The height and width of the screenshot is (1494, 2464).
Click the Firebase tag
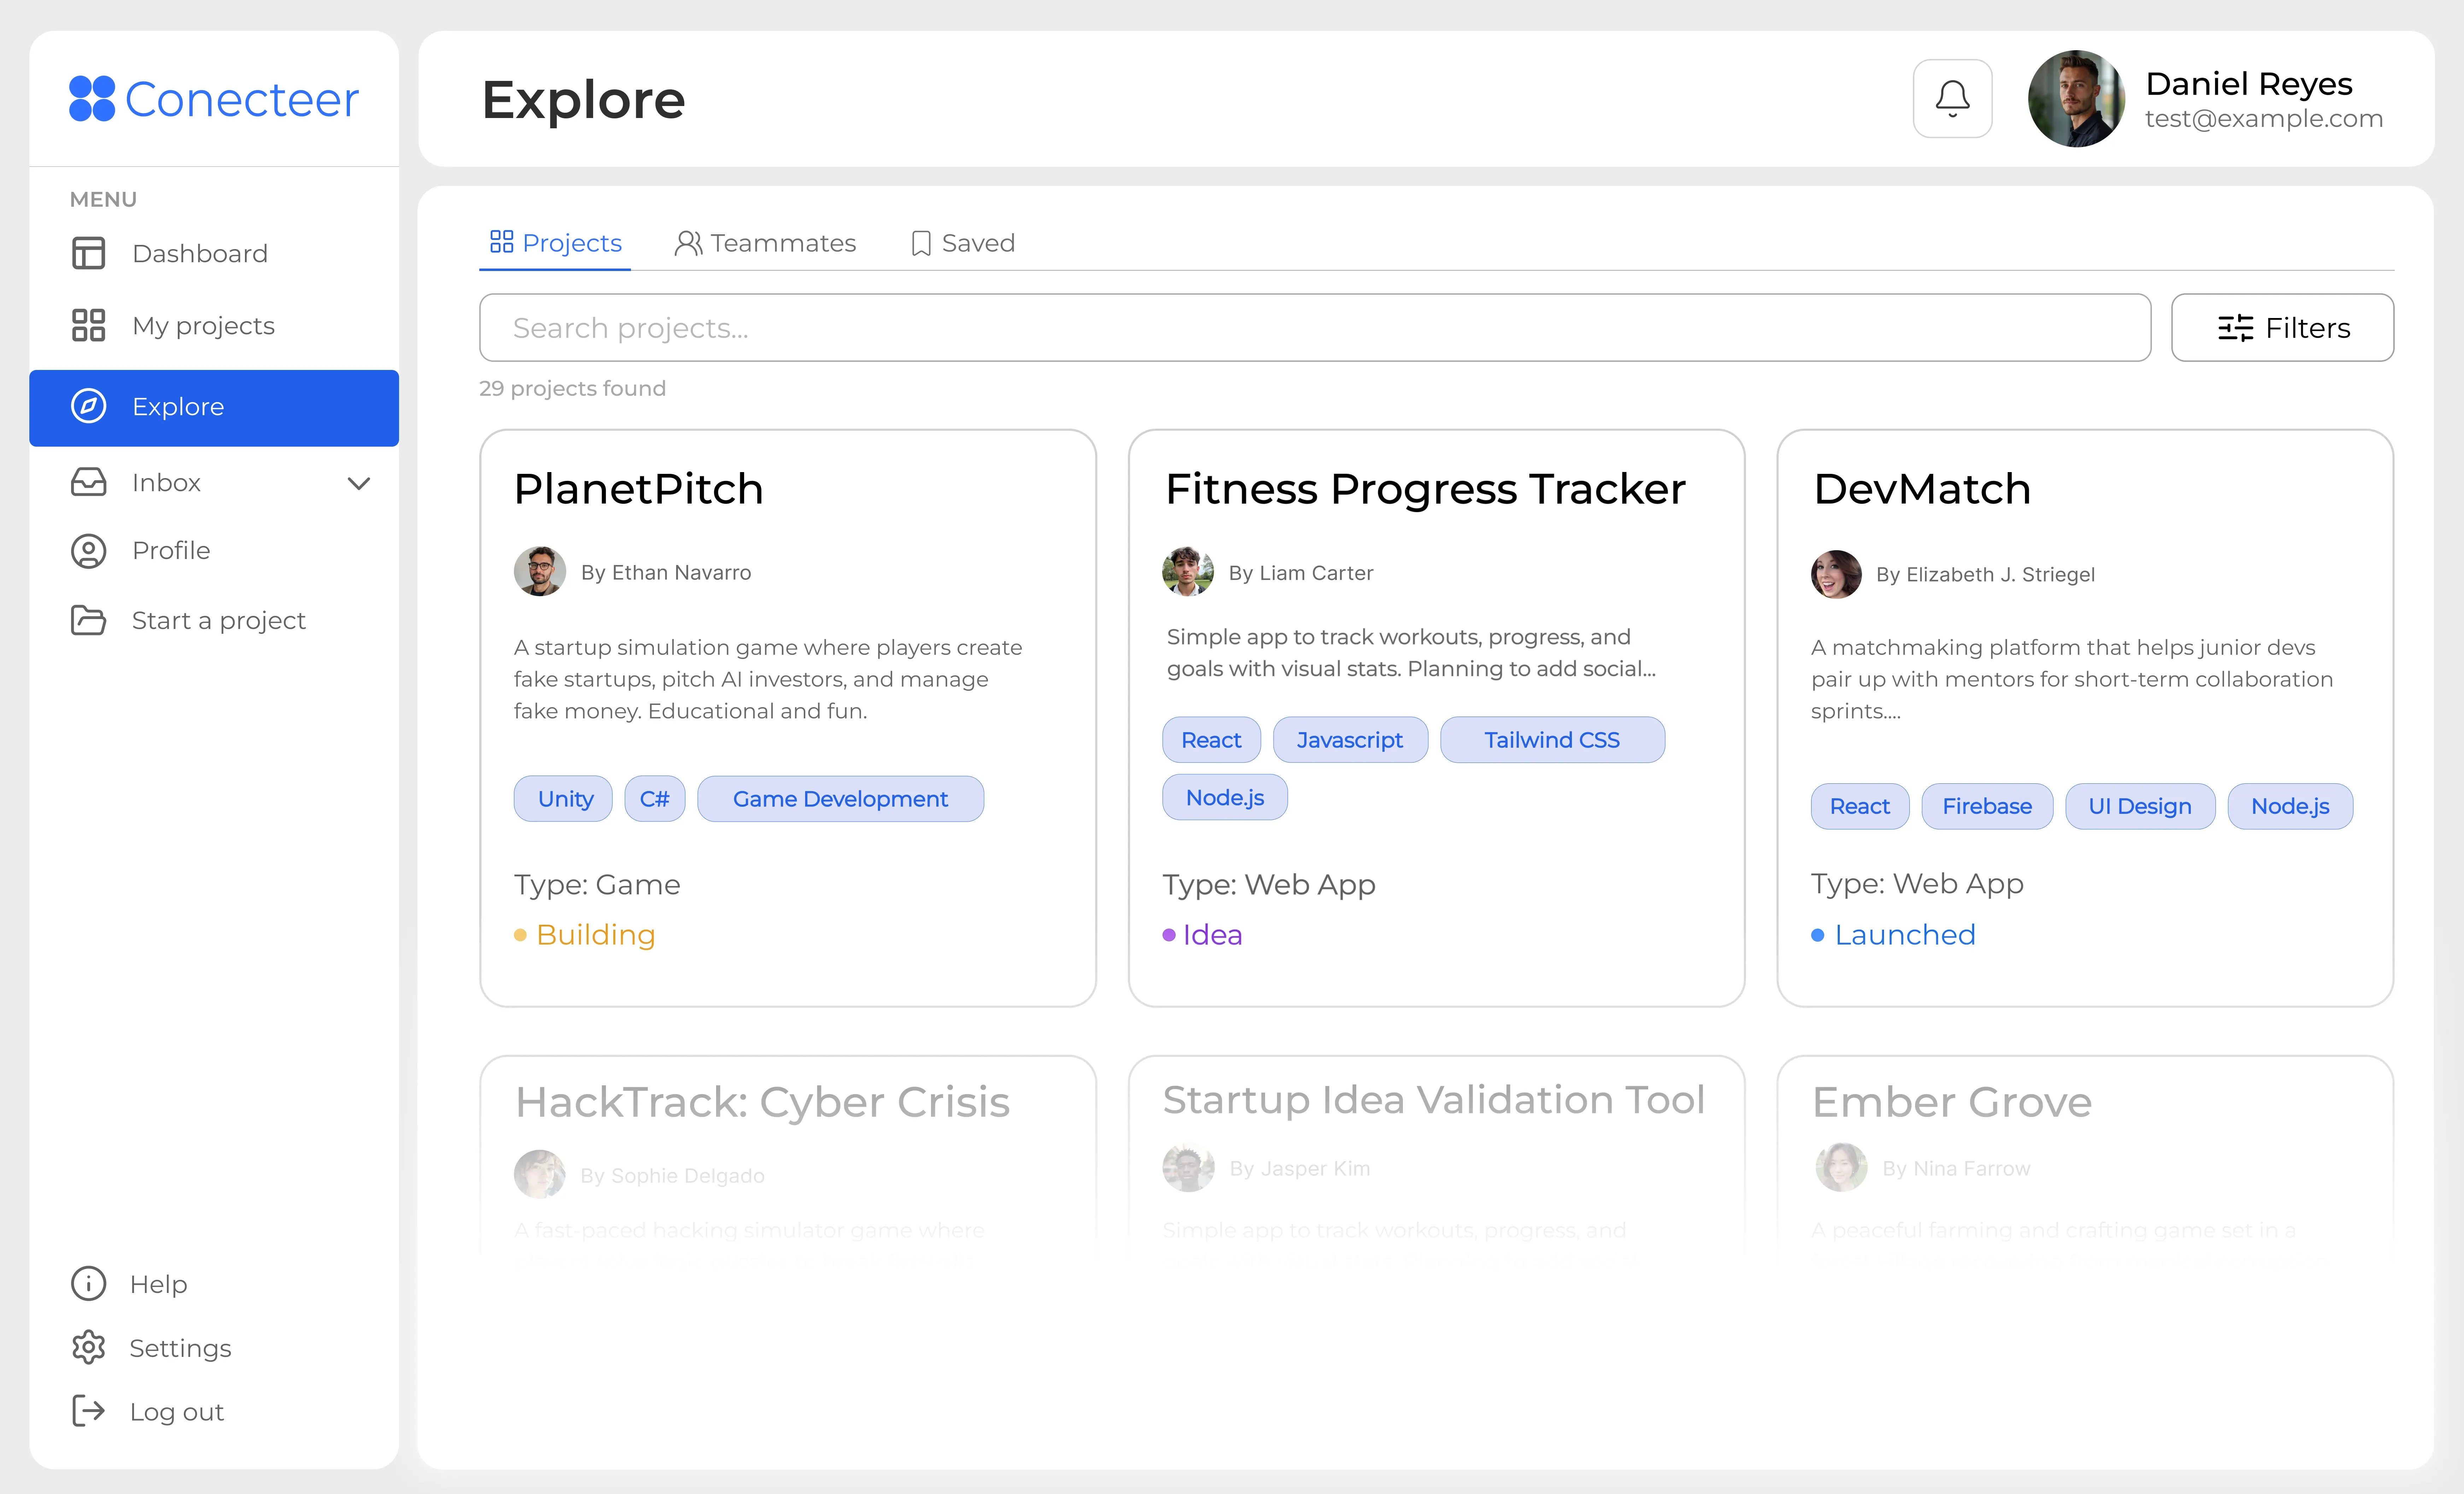point(1987,806)
